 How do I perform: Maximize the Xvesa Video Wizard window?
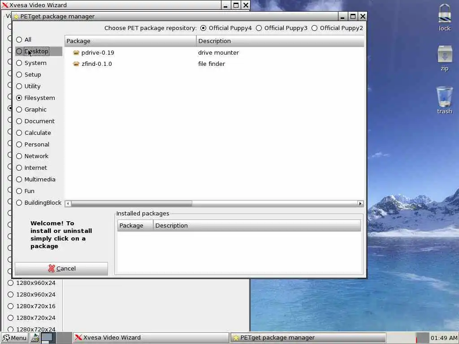[236, 5]
